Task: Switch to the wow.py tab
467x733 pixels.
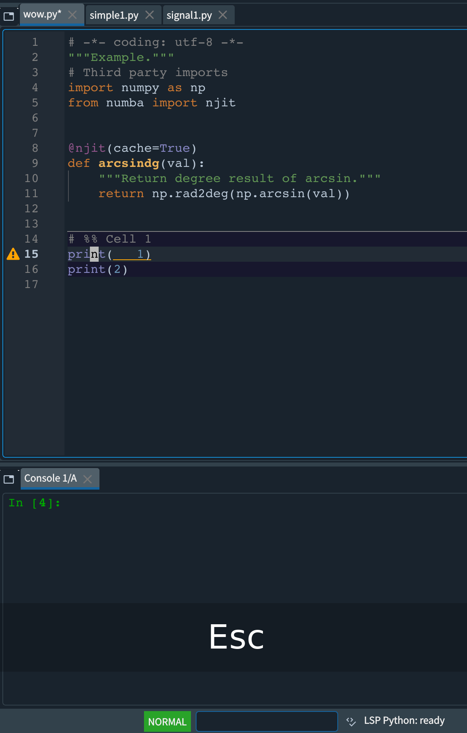Action: tap(43, 15)
